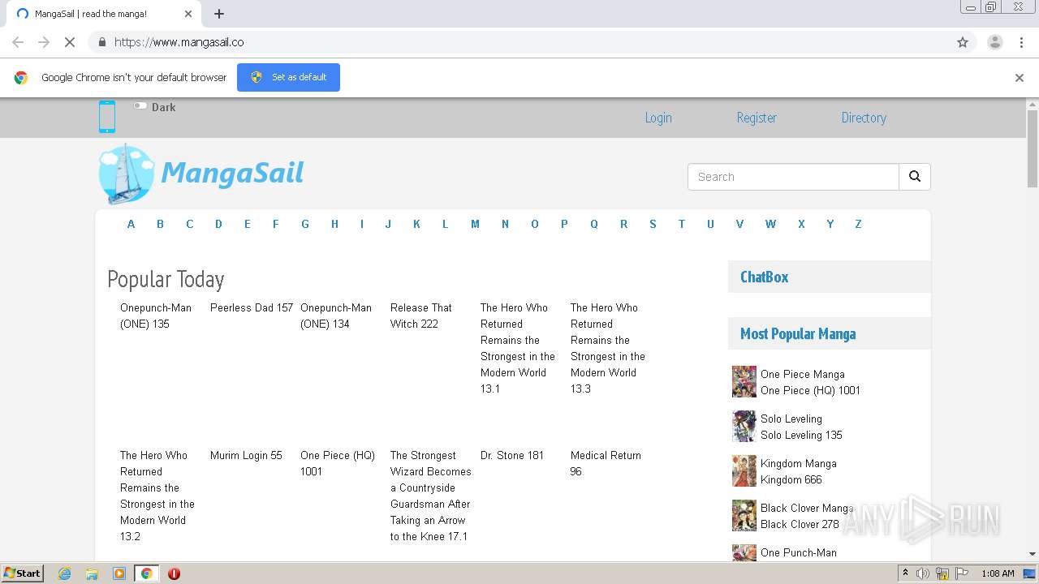This screenshot has height=584, width=1039.
Task: Open Murim Login 55 chapter
Action: pos(246,455)
